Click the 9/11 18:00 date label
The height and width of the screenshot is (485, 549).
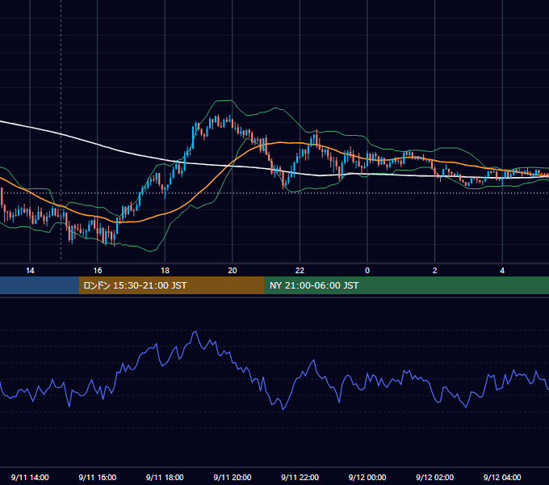coord(165,477)
